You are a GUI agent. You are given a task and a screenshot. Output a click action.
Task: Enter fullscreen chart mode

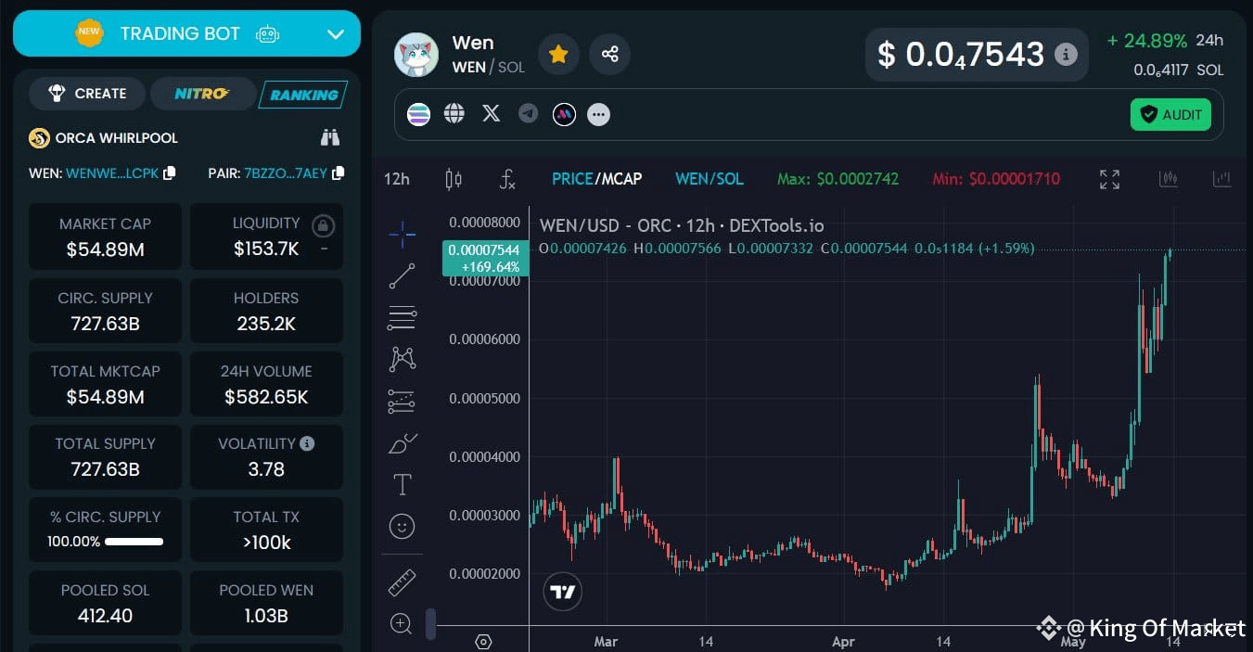(1109, 179)
